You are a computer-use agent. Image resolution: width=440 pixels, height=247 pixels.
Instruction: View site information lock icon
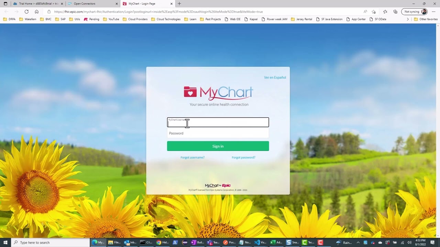tap(49, 12)
